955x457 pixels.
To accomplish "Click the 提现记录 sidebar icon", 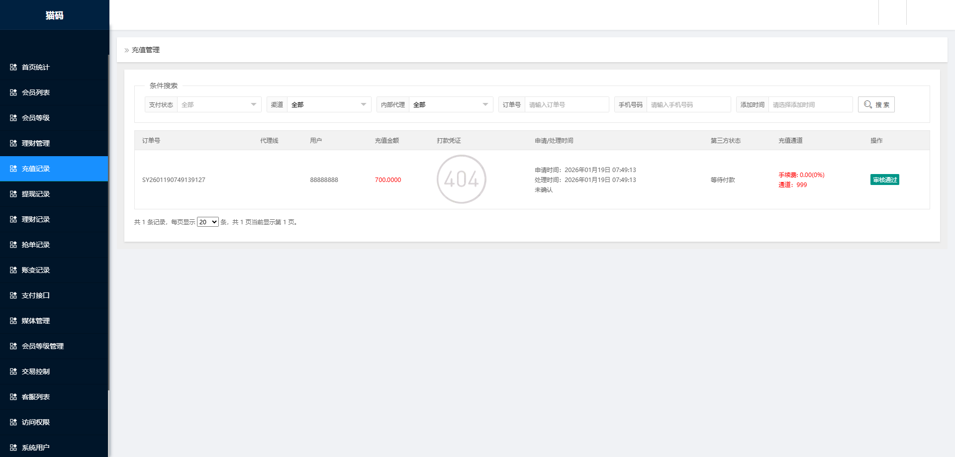I will point(13,194).
